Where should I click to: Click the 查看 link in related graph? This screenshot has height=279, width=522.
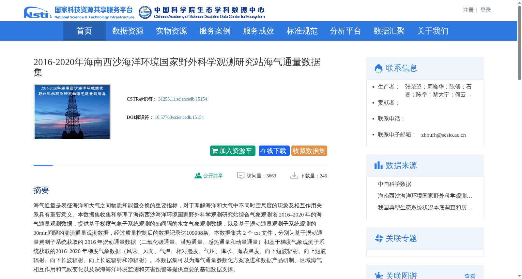[x=470, y=276]
